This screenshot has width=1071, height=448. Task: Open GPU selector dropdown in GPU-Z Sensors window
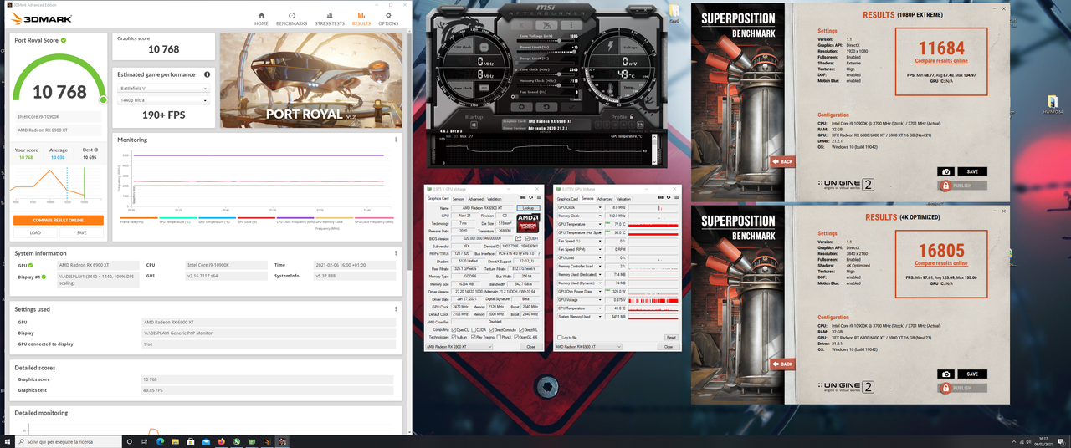point(589,347)
